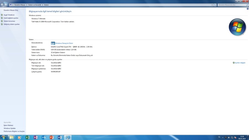This screenshot has width=249, height=140.
Task: Open the Start menu orb
Action: (x=3, y=137)
